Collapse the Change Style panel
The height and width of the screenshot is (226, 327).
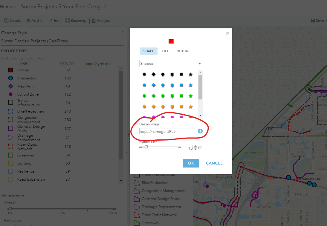[x=122, y=31]
